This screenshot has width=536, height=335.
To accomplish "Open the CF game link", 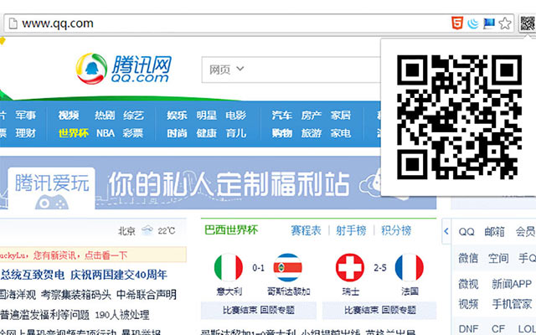I will tap(498, 329).
